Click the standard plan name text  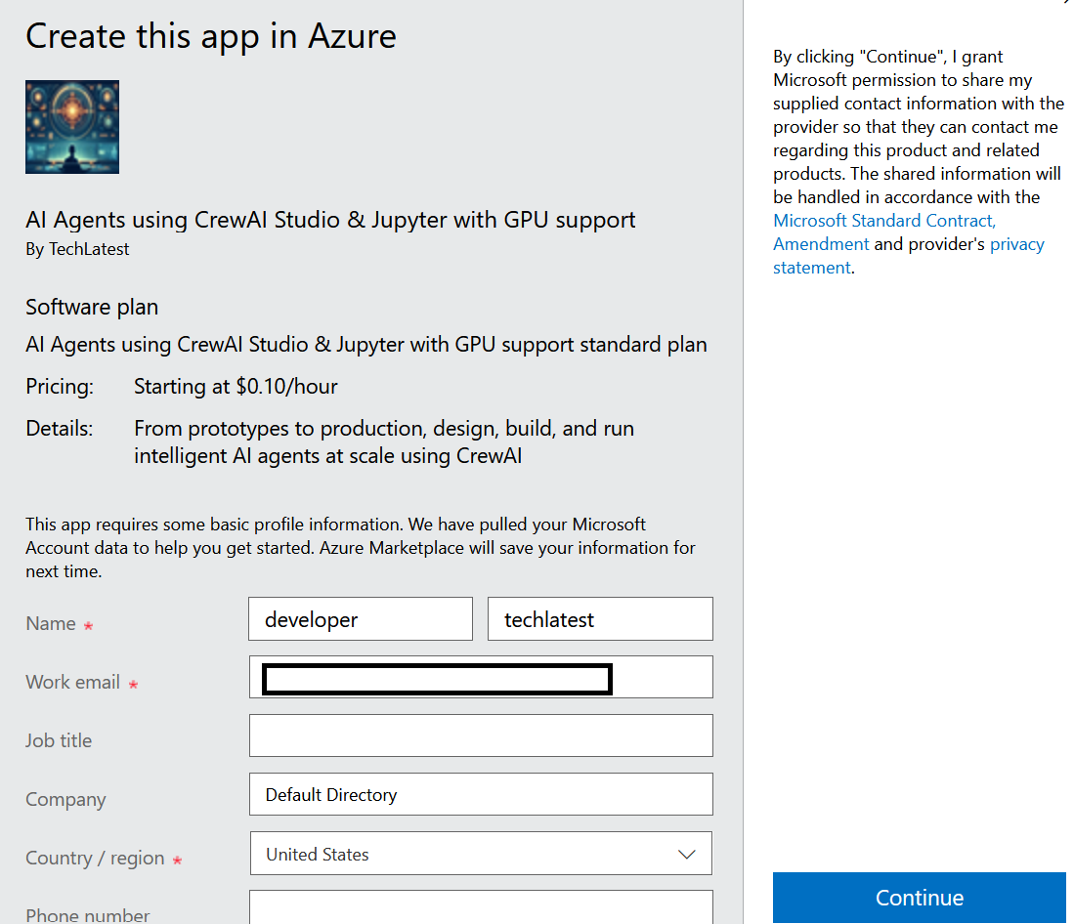366,344
